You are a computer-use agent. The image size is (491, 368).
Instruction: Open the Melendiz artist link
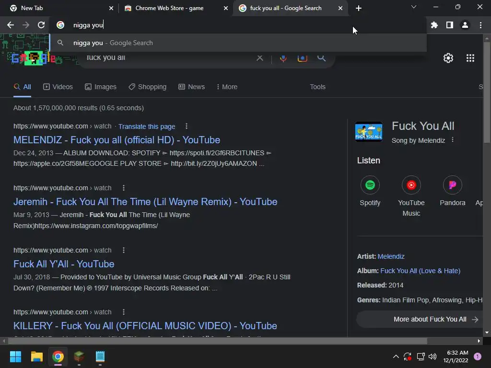pyautogui.click(x=391, y=256)
